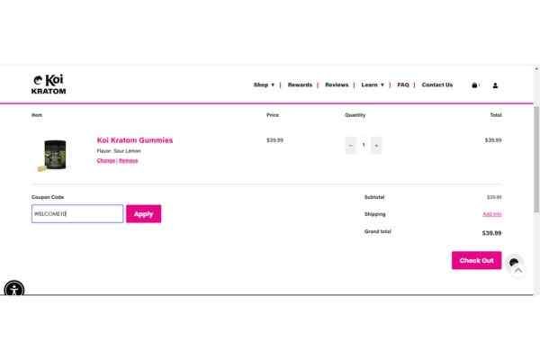
Task: Click the 'Flavor: Sour Lemon' text
Action: (119, 151)
